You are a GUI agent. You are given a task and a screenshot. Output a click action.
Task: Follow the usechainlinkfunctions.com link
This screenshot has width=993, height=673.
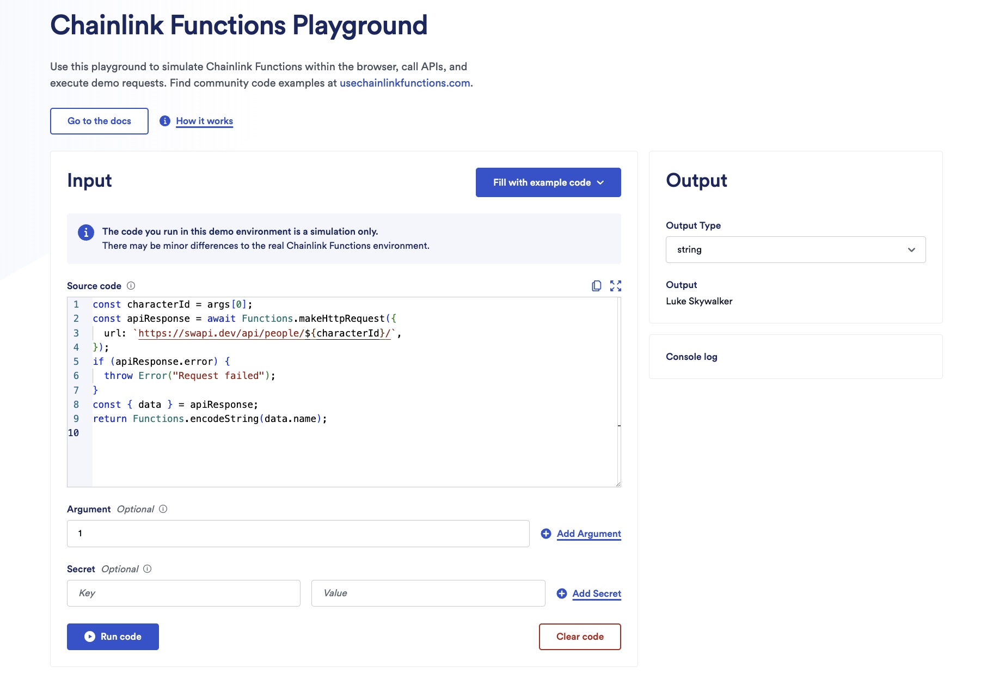[x=404, y=83]
